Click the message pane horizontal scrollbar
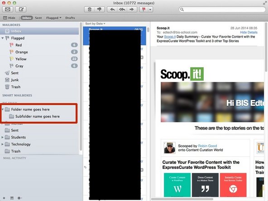The height and width of the screenshot is (201, 268). click(182, 199)
